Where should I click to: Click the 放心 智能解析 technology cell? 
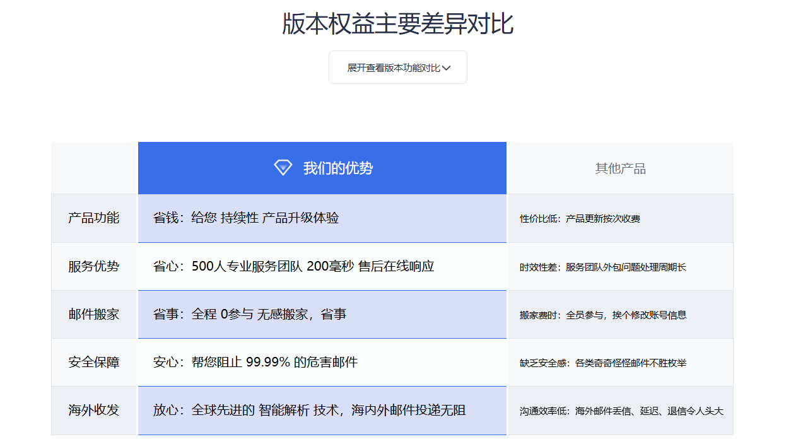[322, 411]
